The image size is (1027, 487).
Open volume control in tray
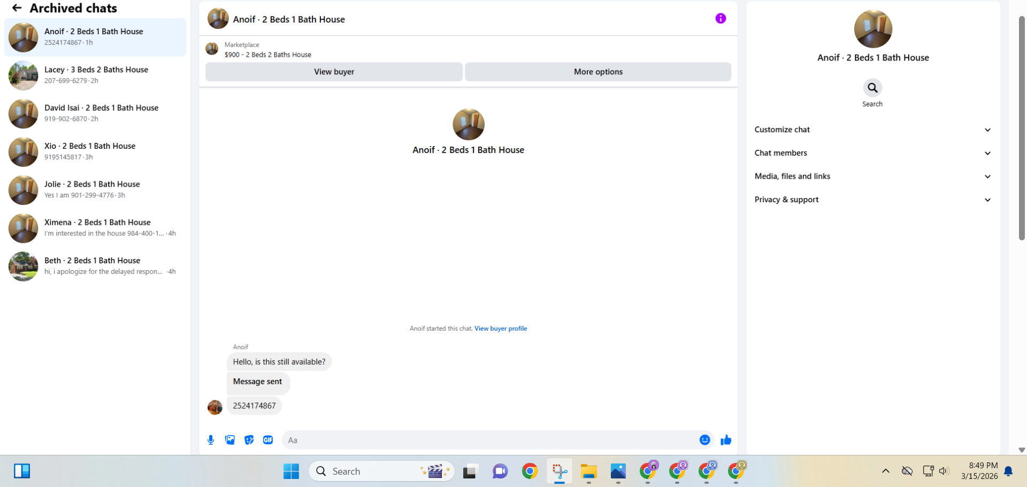pos(944,471)
